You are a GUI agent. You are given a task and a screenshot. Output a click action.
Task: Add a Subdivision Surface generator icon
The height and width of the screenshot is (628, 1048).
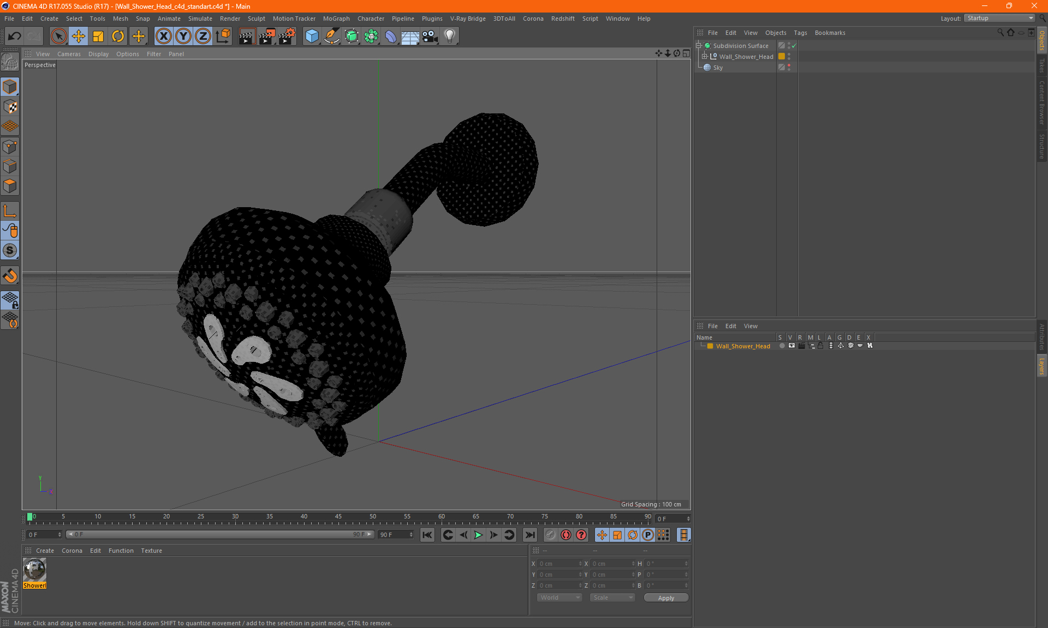352,36
